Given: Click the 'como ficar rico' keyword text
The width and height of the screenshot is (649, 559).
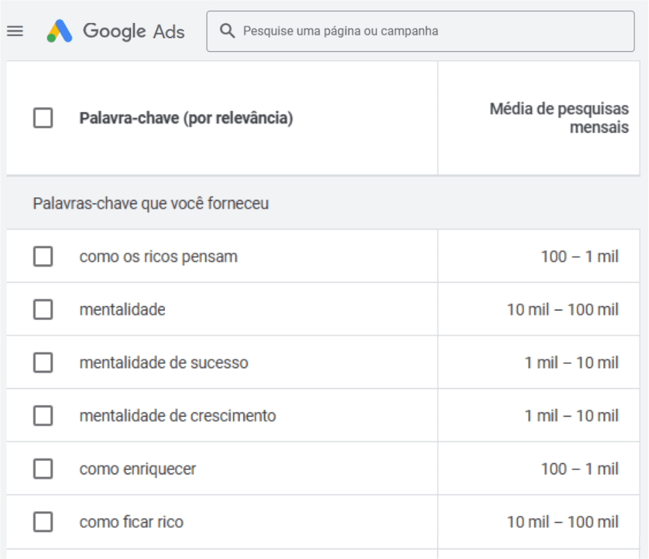Looking at the screenshot, I should [x=131, y=522].
